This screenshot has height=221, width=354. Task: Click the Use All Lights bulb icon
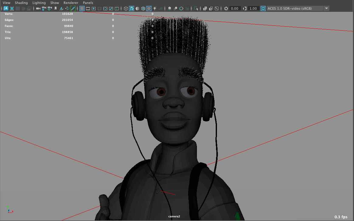[155, 8]
